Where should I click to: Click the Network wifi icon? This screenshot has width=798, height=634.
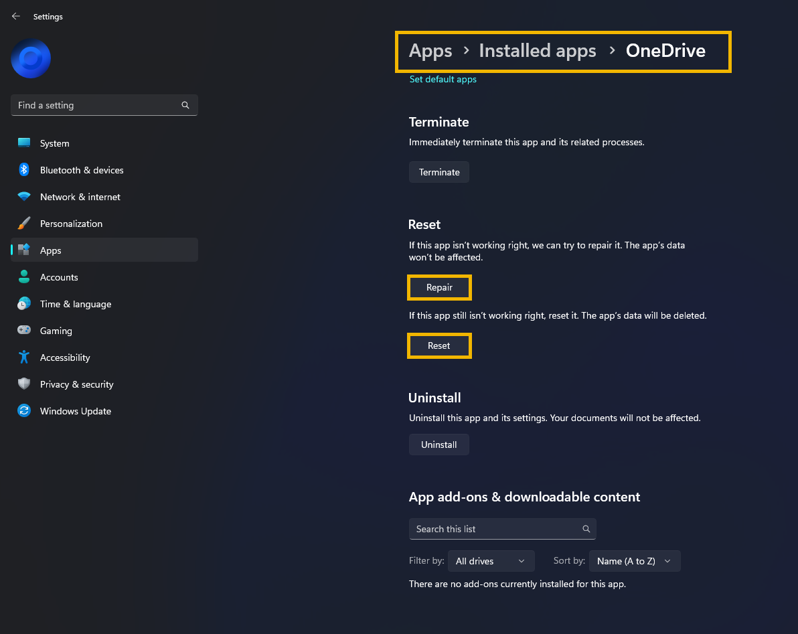point(24,196)
